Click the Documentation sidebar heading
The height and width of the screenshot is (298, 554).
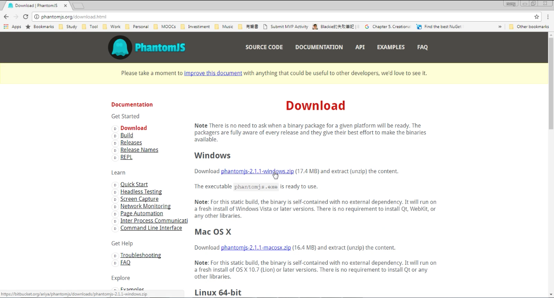pyautogui.click(x=132, y=105)
